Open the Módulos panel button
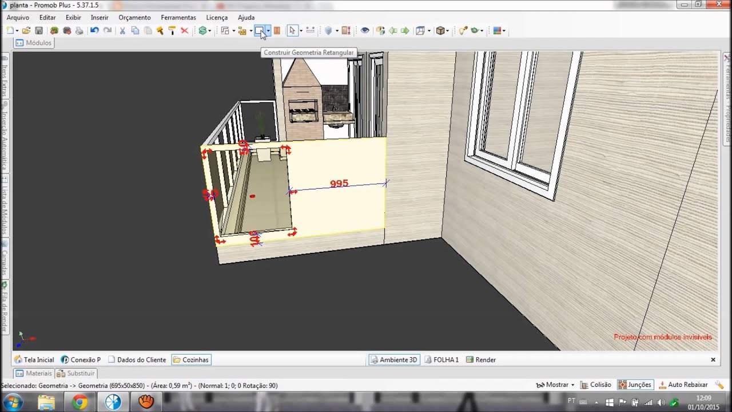Screen dimensions: 732x412 pos(34,43)
